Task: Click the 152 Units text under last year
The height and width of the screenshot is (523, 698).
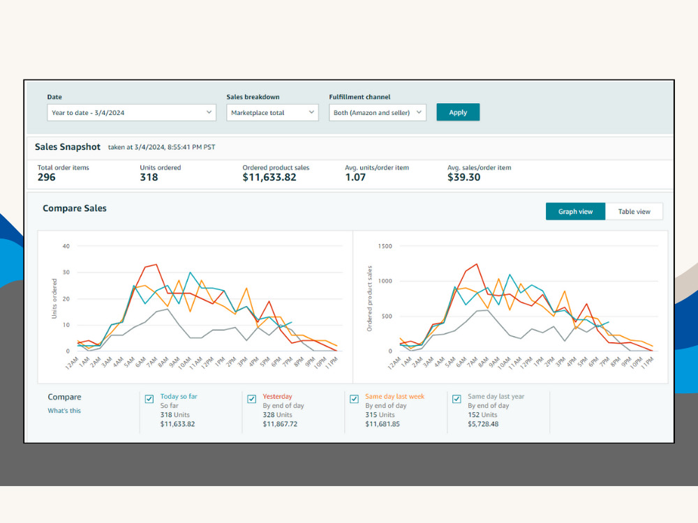Action: tap(482, 414)
